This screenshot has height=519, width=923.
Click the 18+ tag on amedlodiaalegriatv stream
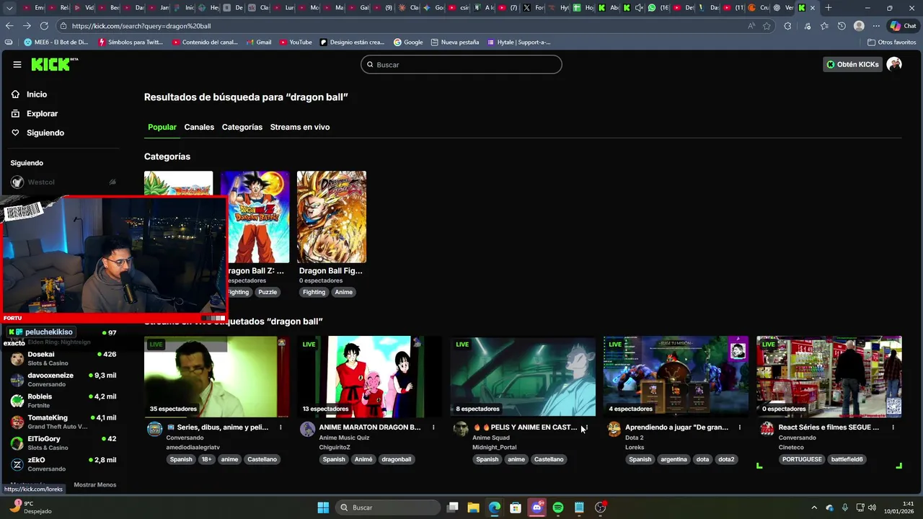(x=207, y=459)
